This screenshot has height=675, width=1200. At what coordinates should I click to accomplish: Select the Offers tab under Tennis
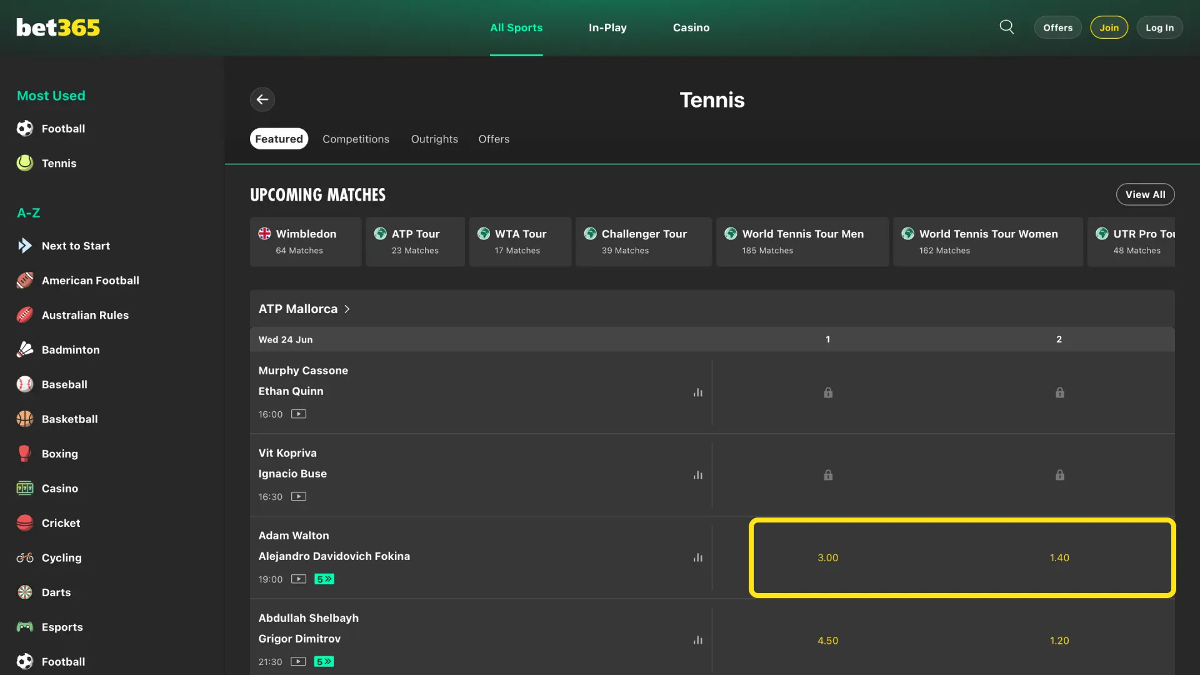tap(494, 139)
